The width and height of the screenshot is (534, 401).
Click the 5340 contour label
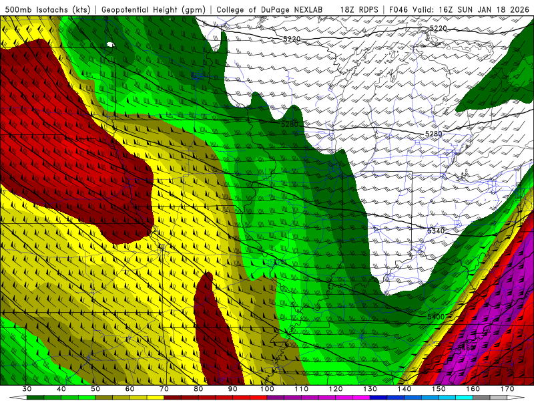pyautogui.click(x=436, y=231)
